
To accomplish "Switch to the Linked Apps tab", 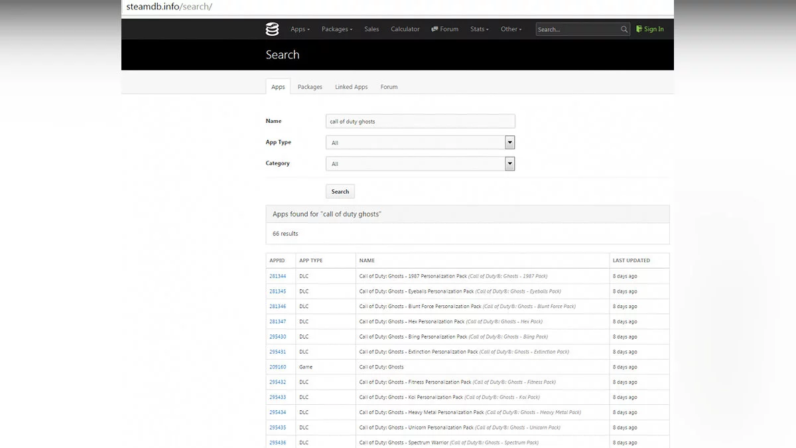I will click(x=351, y=87).
